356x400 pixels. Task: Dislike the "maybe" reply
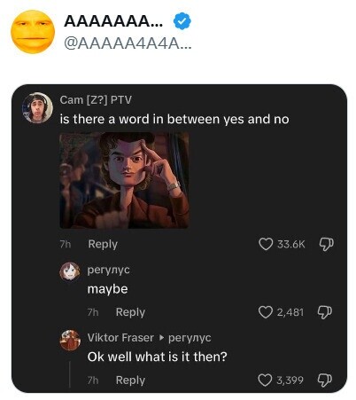point(324,312)
